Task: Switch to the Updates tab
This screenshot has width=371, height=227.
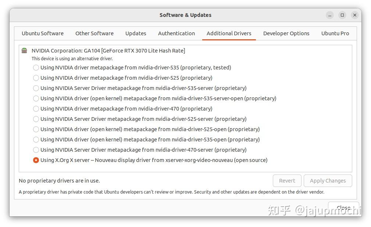Action: click(136, 33)
